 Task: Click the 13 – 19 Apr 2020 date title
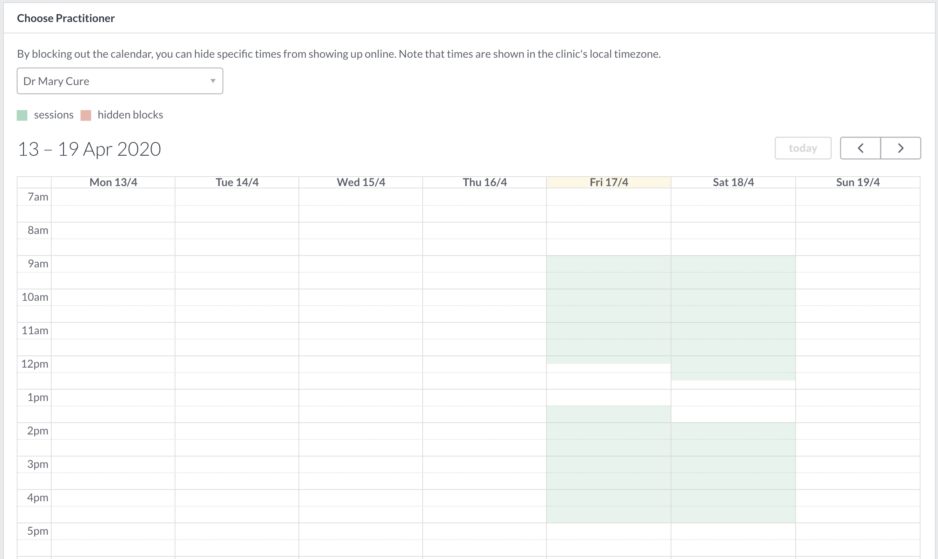(x=89, y=149)
